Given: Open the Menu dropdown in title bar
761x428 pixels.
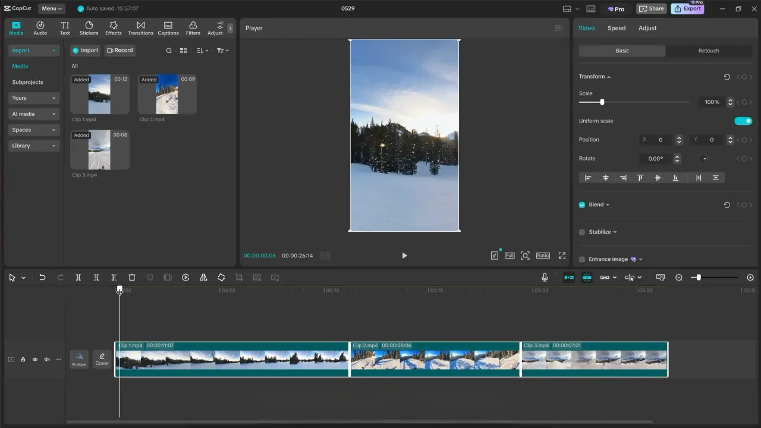Looking at the screenshot, I should point(52,8).
